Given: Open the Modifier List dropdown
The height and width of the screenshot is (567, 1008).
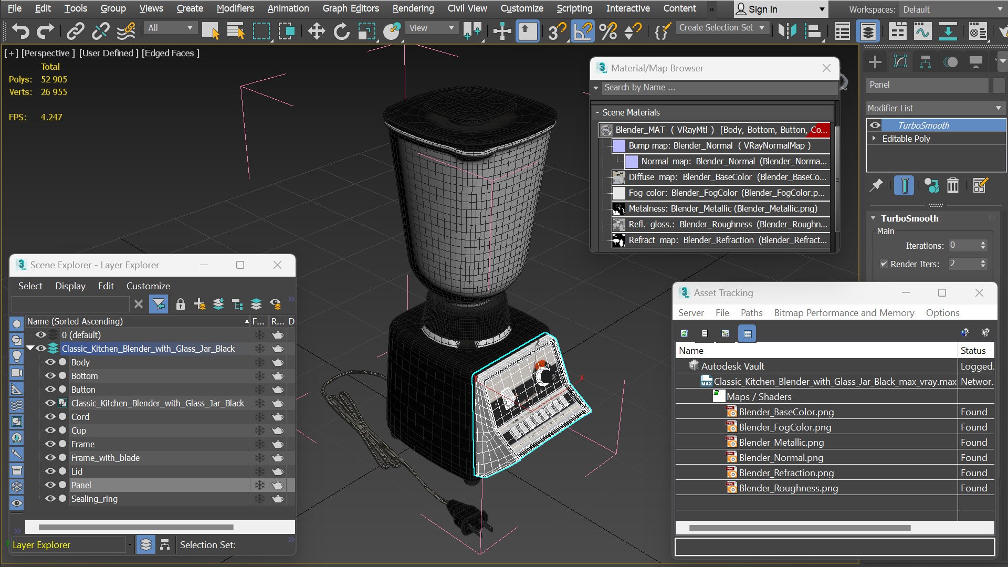Looking at the screenshot, I should [936, 108].
